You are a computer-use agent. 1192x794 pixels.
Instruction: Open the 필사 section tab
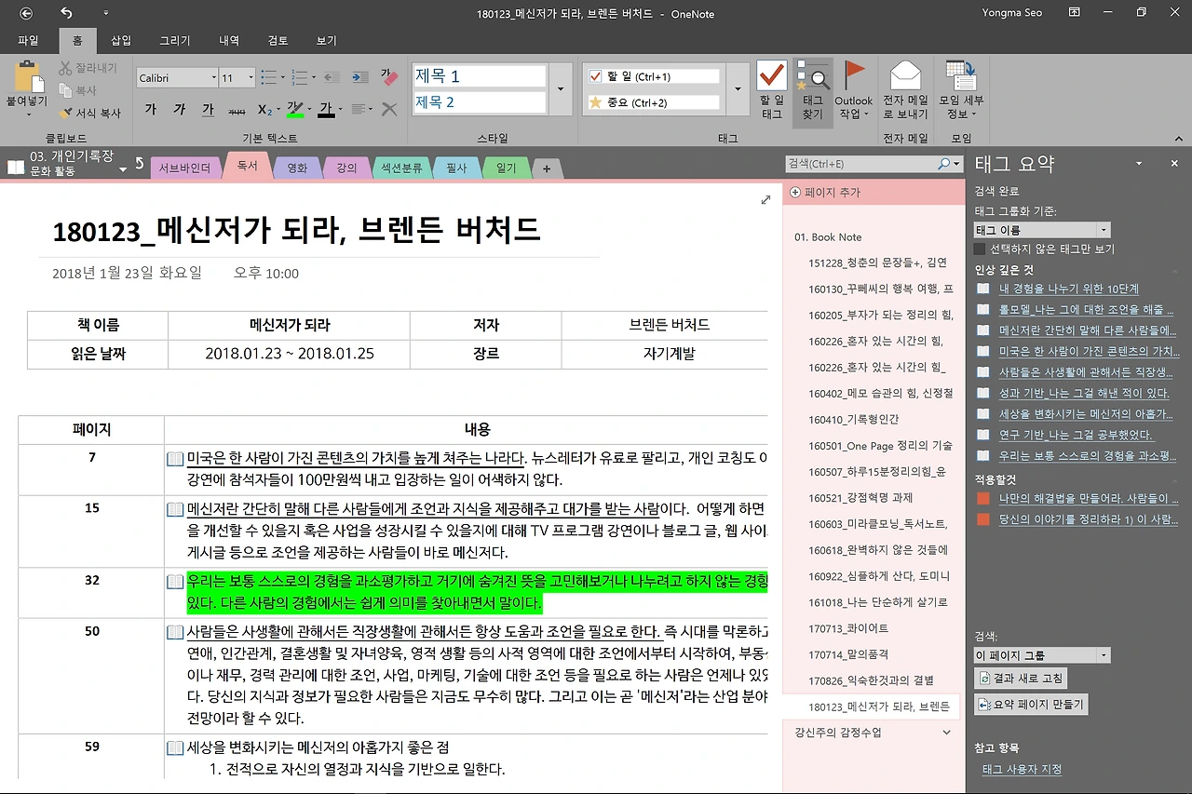(x=456, y=168)
